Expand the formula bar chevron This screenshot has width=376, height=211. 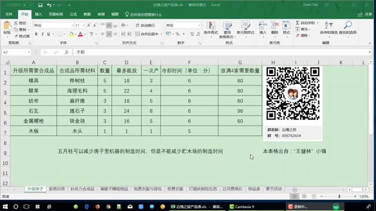(370, 52)
